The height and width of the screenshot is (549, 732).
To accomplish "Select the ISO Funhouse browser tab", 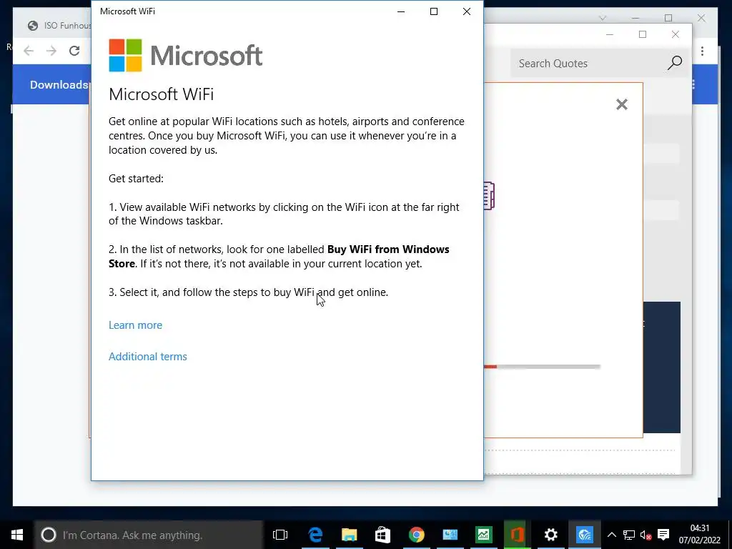I will 59,26.
